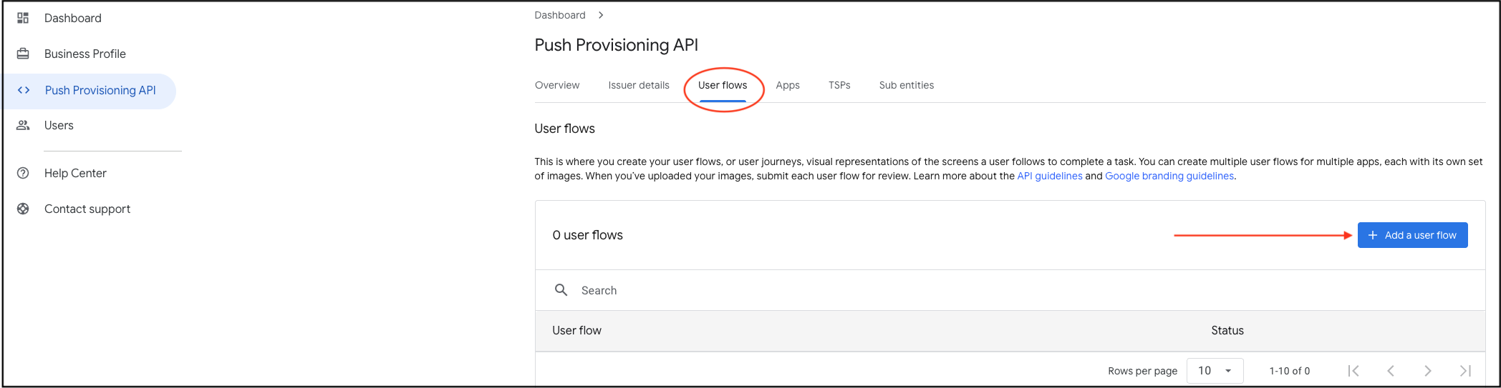Open Dashboard in the sidebar
This screenshot has width=1501, height=388.
click(73, 18)
